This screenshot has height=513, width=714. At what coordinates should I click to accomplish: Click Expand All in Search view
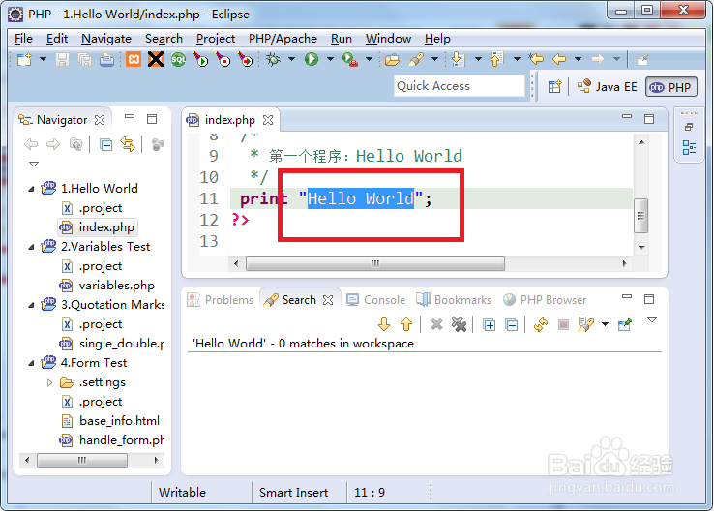(489, 325)
